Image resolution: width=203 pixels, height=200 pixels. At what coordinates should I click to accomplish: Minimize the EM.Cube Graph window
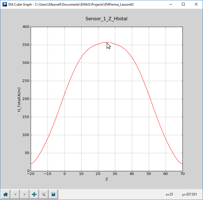(x=171, y=4)
